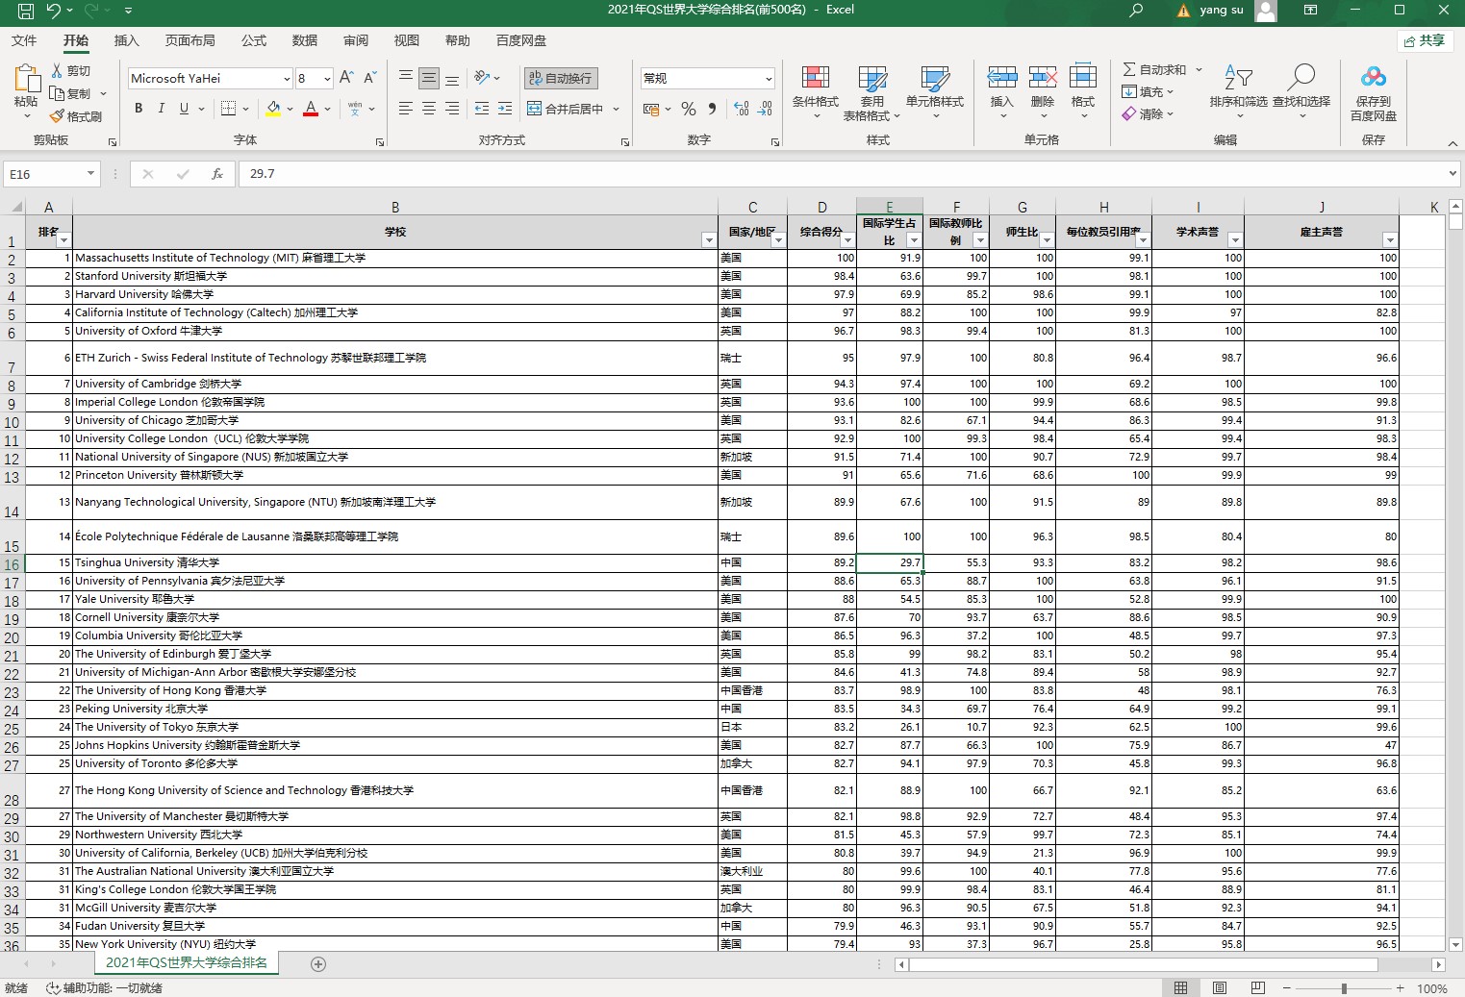Toggle Wrap Text (自动换行) button

click(561, 78)
